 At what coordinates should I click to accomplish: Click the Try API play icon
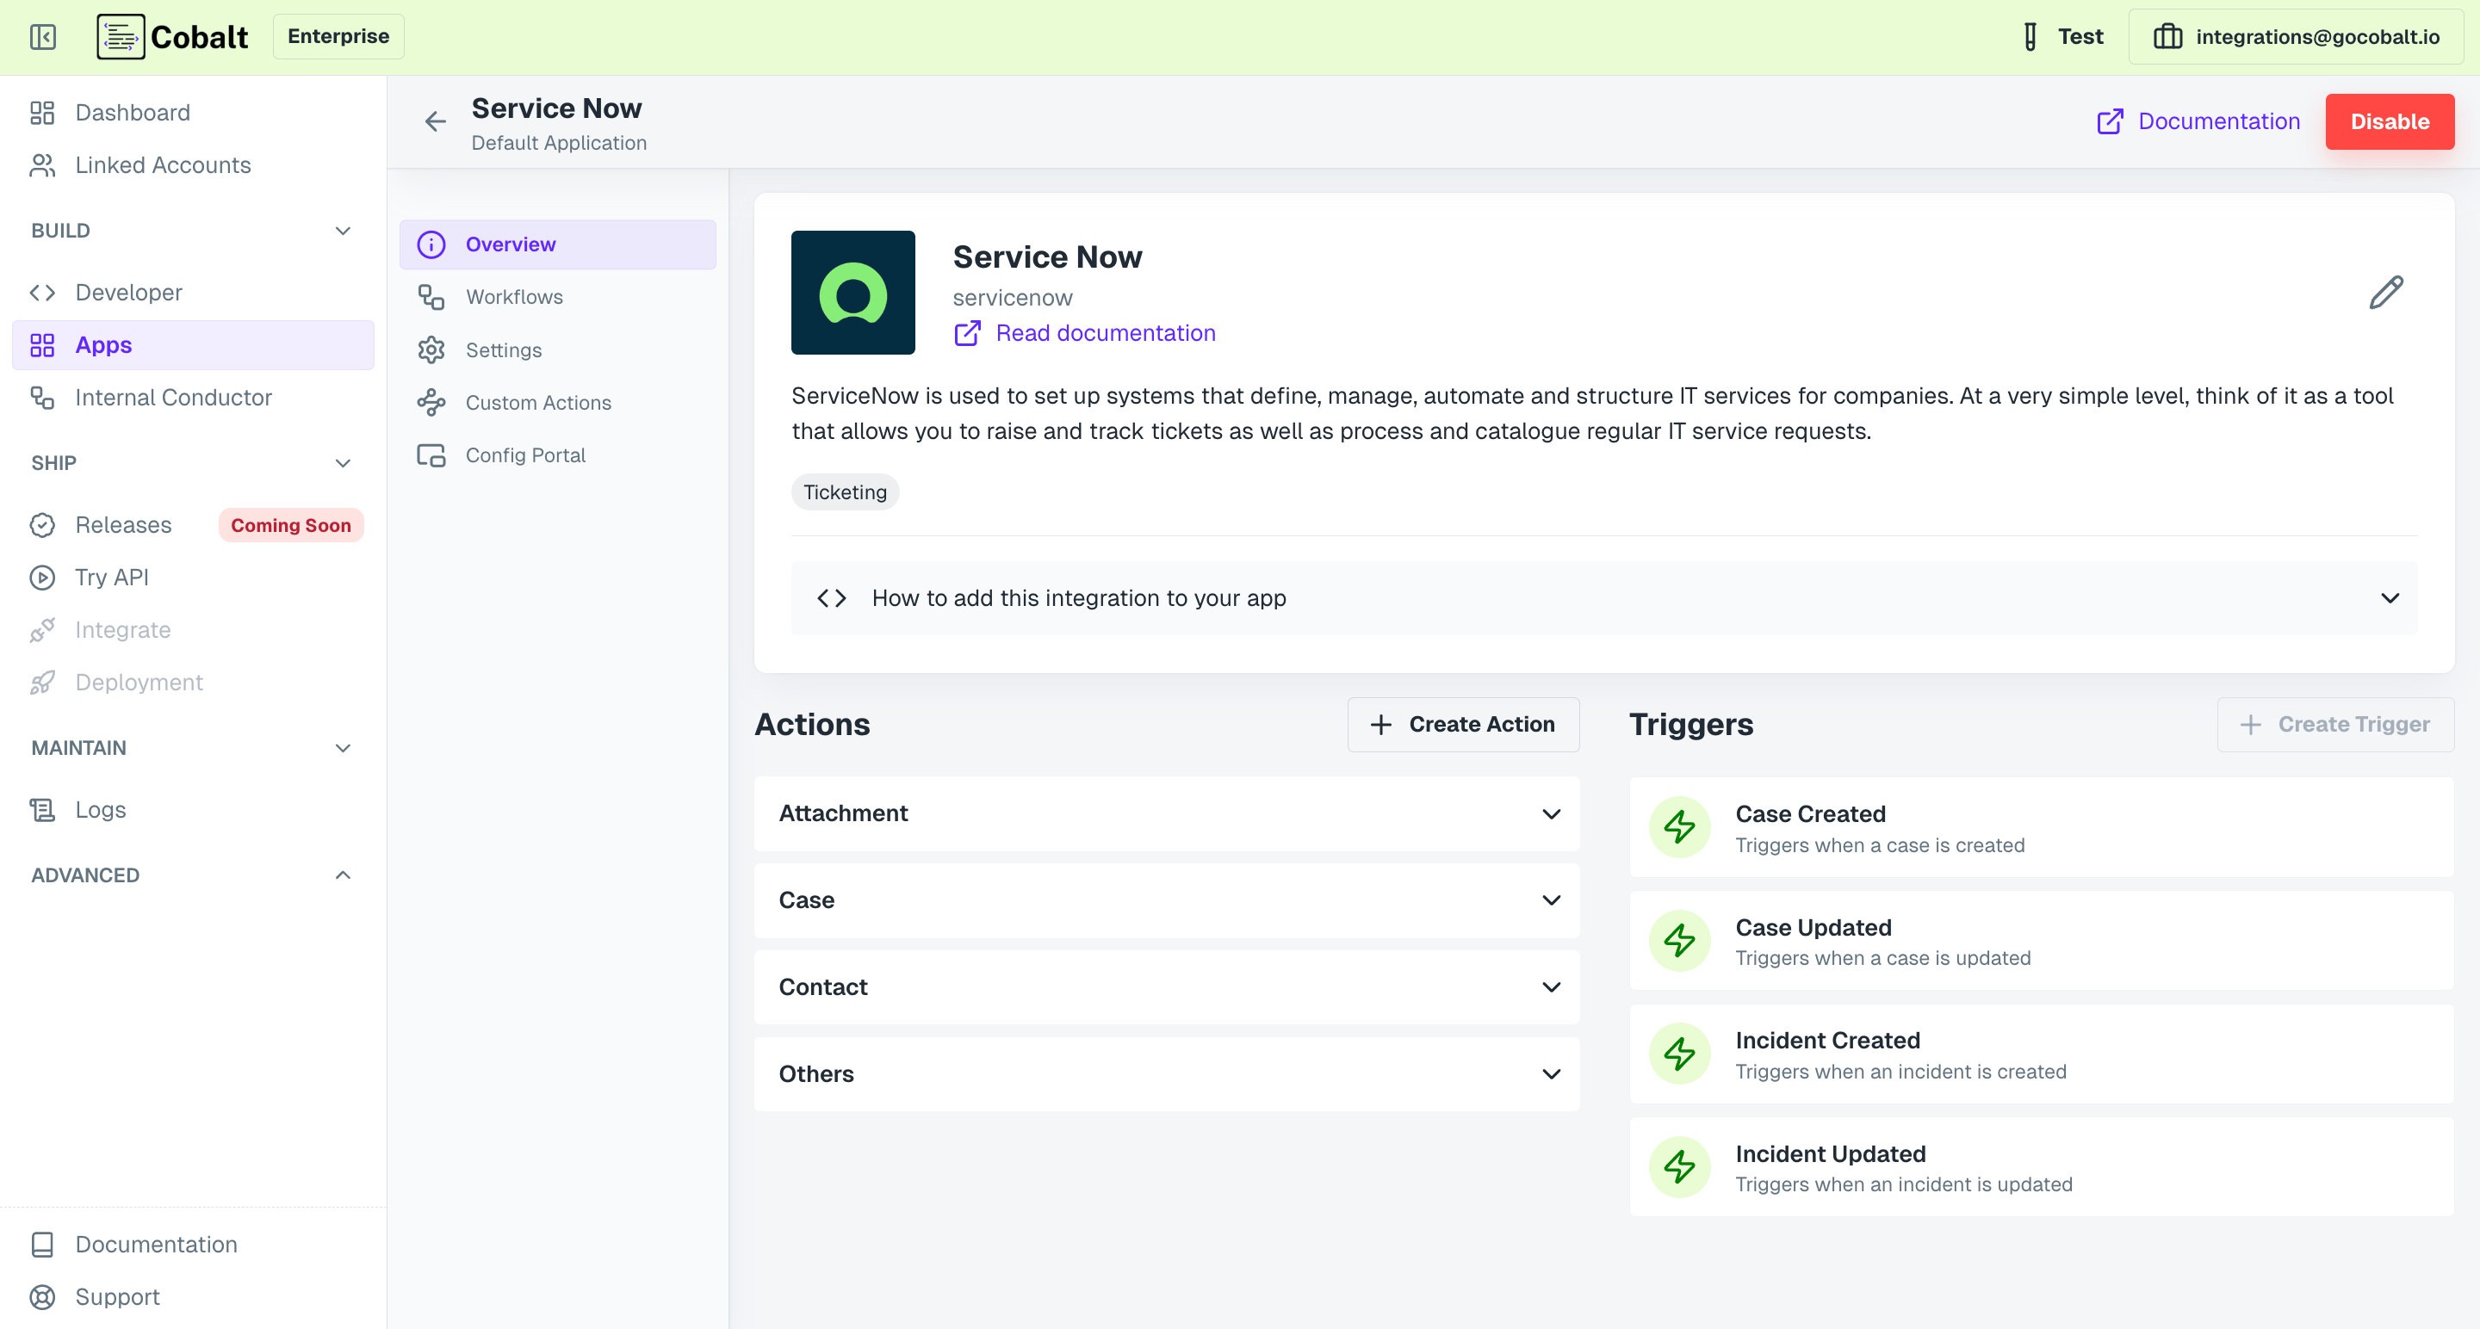click(x=42, y=578)
